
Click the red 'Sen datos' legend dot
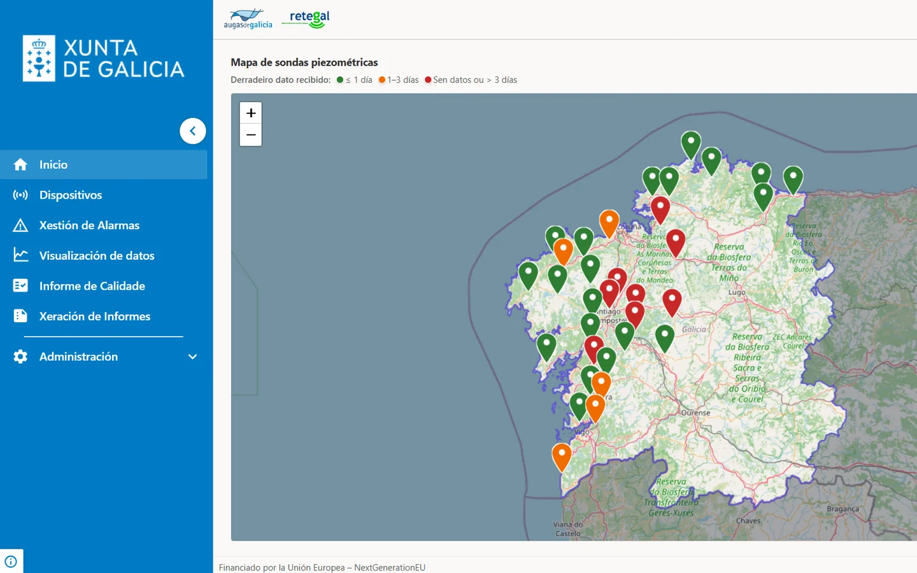coord(428,80)
